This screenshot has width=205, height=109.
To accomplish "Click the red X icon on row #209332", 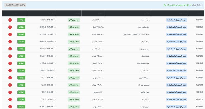I will [x=10, y=49].
